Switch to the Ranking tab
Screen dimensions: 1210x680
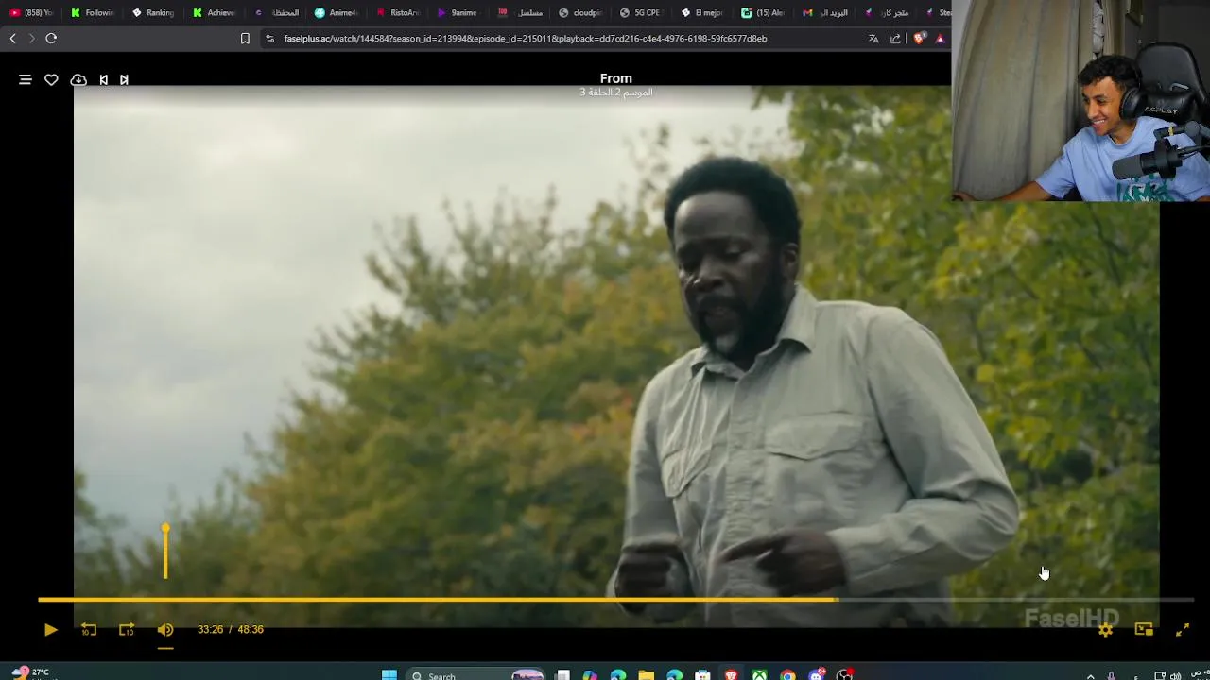[x=152, y=12]
